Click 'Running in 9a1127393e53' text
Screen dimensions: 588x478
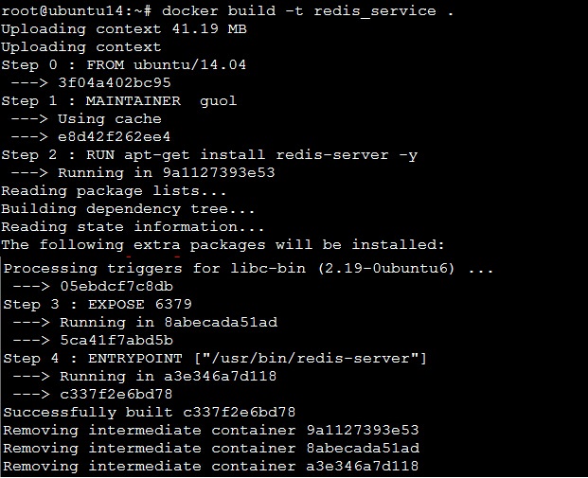pos(166,173)
